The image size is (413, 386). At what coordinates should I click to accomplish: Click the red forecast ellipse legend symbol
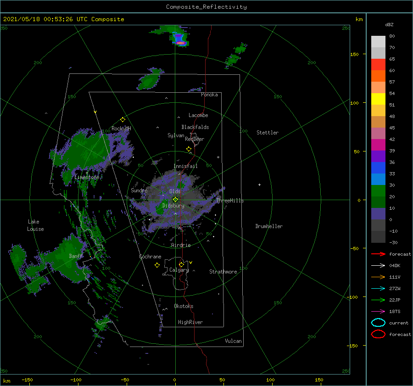tap(378, 334)
